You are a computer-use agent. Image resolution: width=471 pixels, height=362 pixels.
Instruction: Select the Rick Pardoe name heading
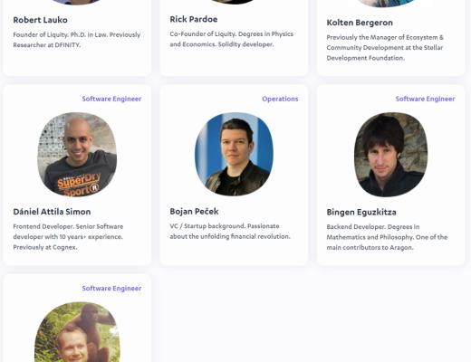tap(194, 19)
